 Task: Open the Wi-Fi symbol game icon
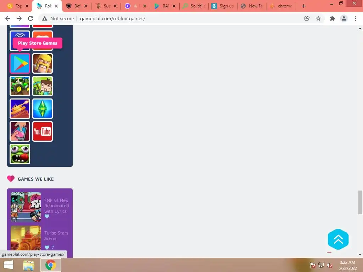(x=20, y=35)
